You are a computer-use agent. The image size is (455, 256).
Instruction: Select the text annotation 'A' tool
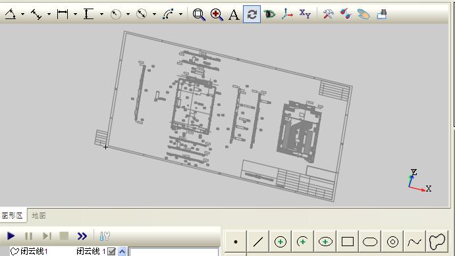pos(234,14)
